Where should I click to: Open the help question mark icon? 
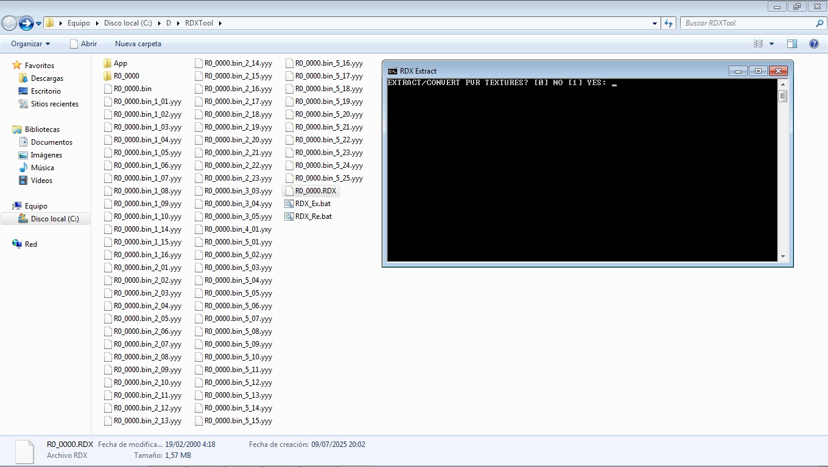(814, 44)
